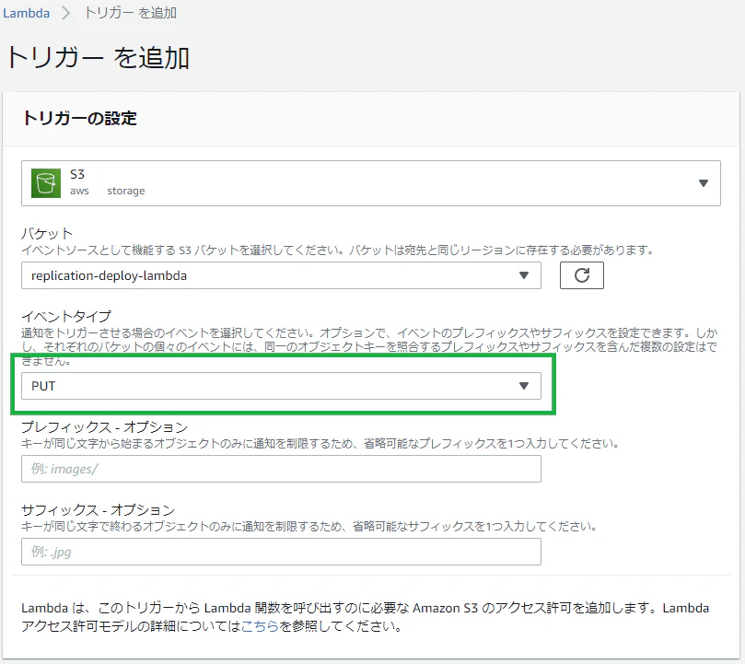Open the こちら access permission link
The image size is (745, 664).
point(260,626)
